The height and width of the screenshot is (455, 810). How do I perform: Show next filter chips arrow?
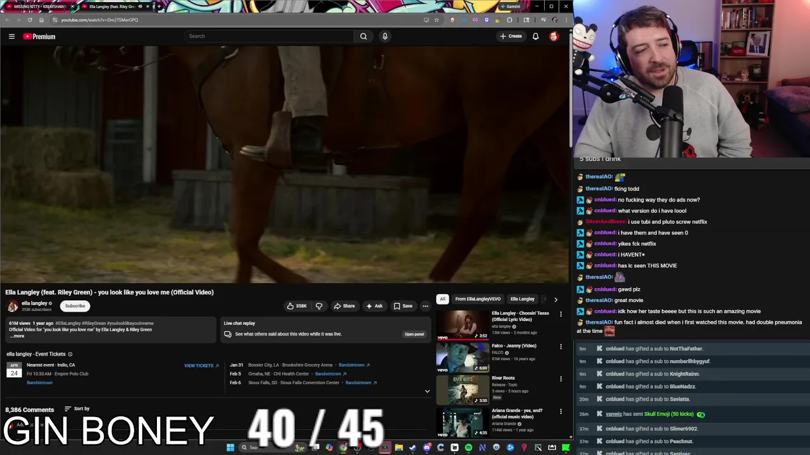point(556,300)
